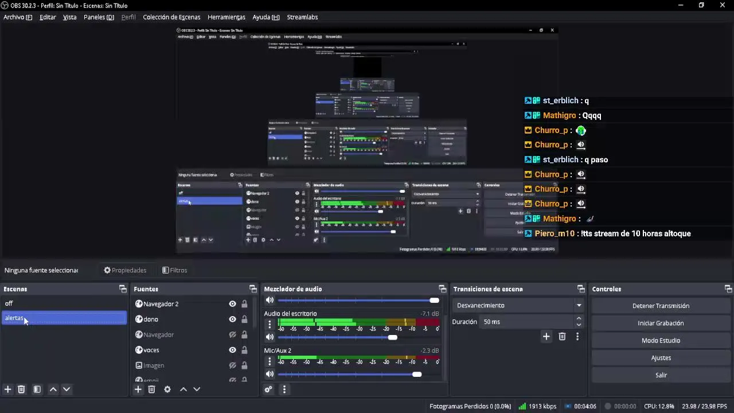734x413 pixels.
Task: Select the voces source row
Action: pyautogui.click(x=193, y=350)
